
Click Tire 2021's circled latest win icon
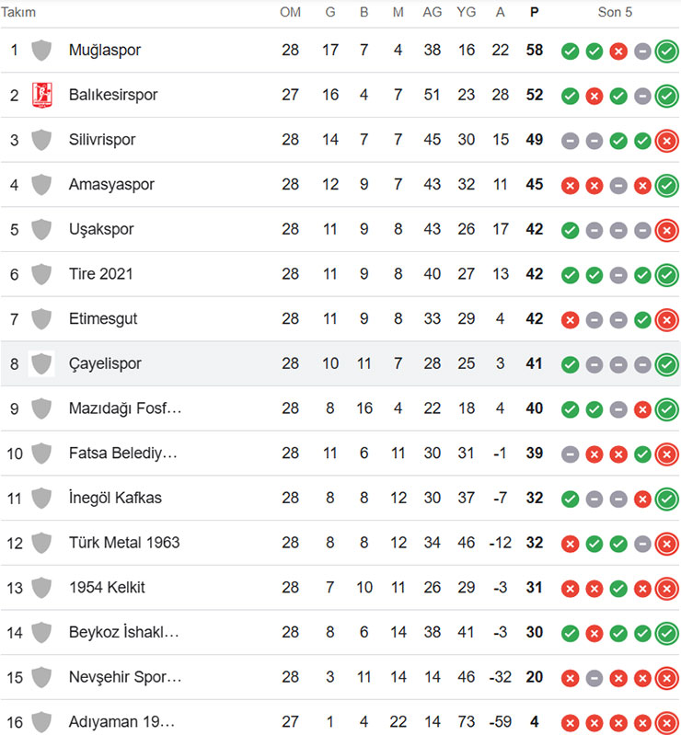pos(666,274)
